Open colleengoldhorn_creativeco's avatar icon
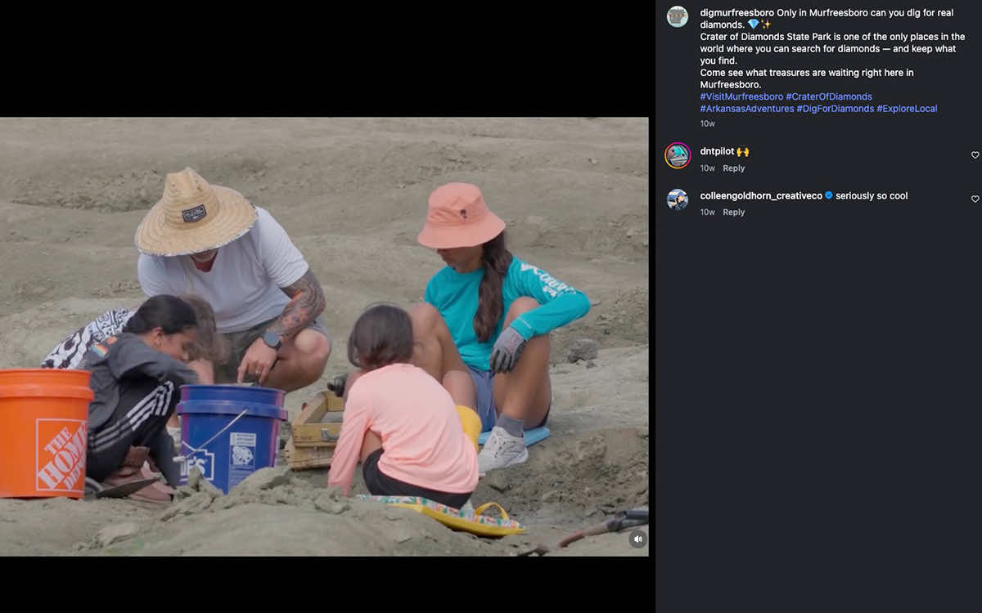The image size is (982, 613). pyautogui.click(x=678, y=199)
